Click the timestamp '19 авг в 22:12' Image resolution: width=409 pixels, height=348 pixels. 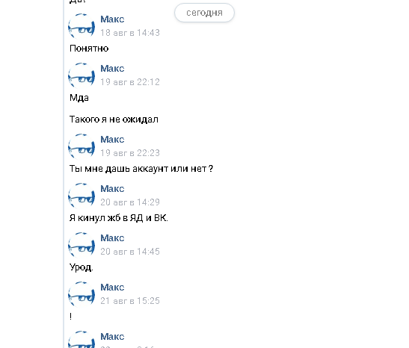130,82
